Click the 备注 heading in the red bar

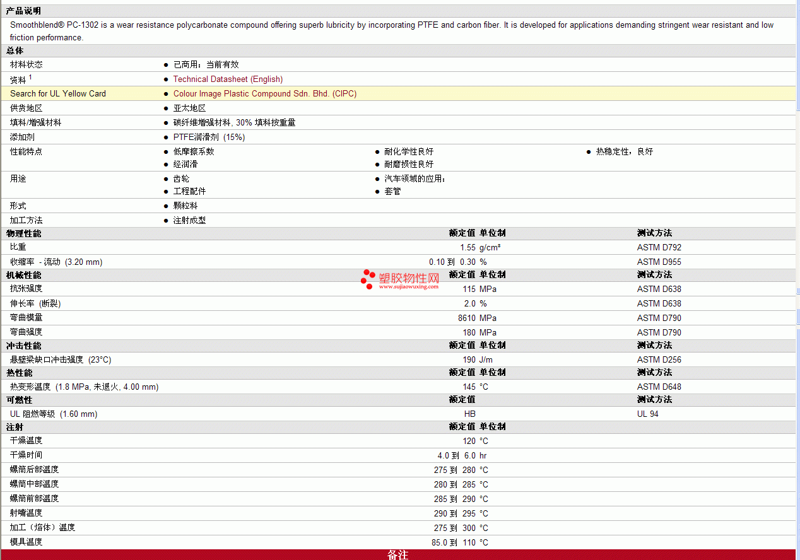[398, 555]
